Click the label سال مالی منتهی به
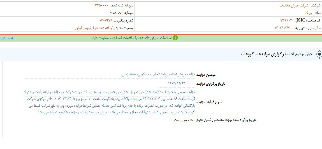322x149 pixels. (x=307, y=28)
